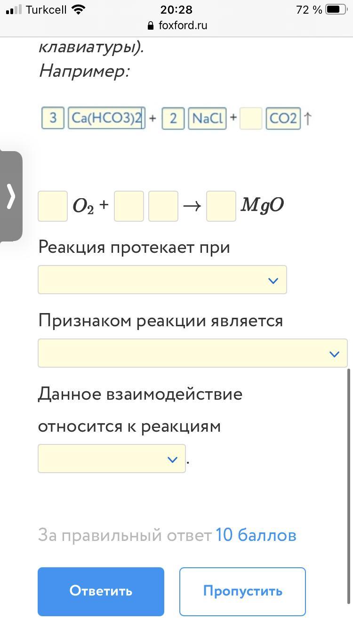353x628 pixels.
Task: Tap the '10 баллов' points link
Action: pyautogui.click(x=256, y=535)
